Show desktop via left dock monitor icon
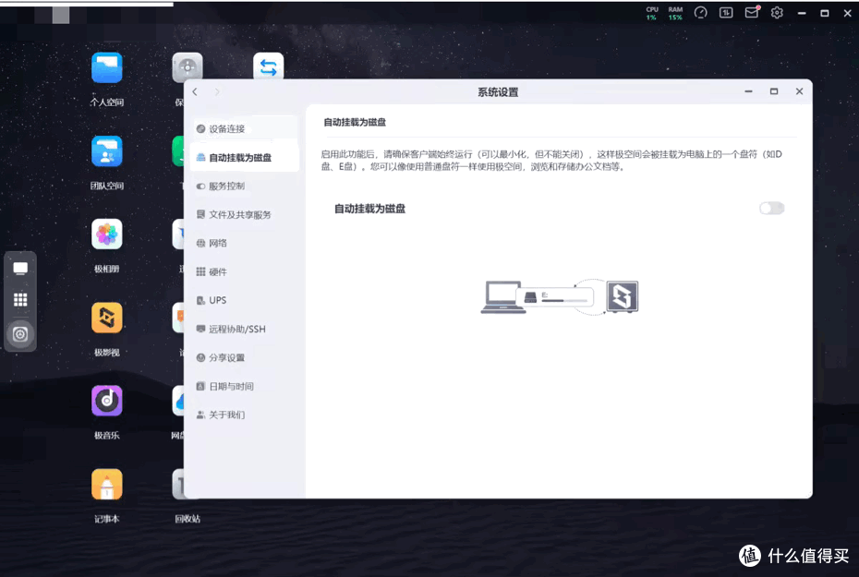This screenshot has height=577, width=859. [20, 269]
